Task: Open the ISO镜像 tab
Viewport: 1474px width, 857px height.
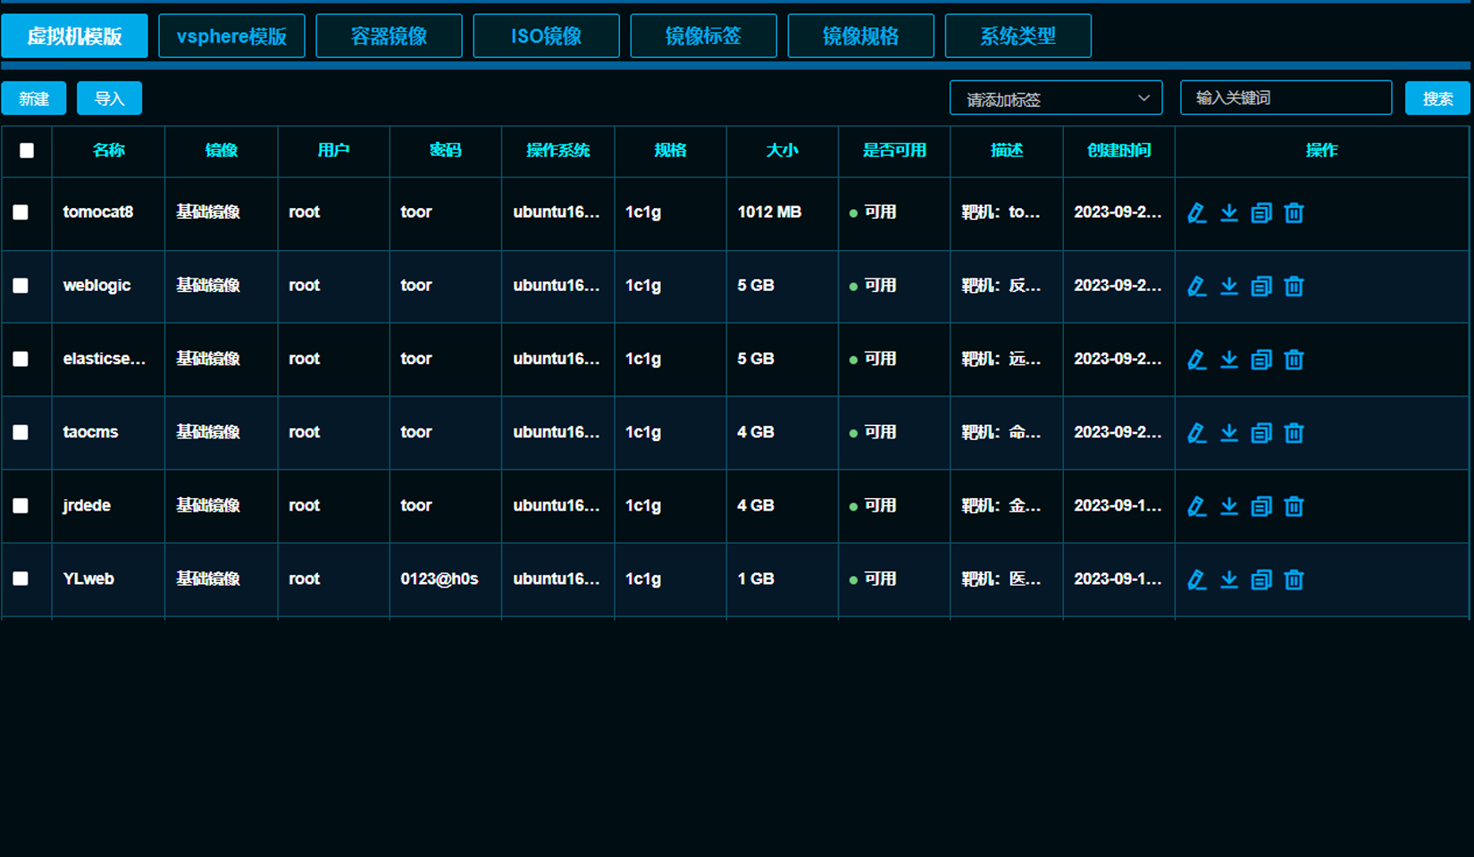Action: (x=546, y=36)
